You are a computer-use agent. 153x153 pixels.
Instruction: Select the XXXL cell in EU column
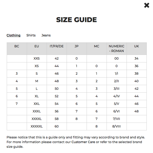pyautogui.click(x=37, y=111)
